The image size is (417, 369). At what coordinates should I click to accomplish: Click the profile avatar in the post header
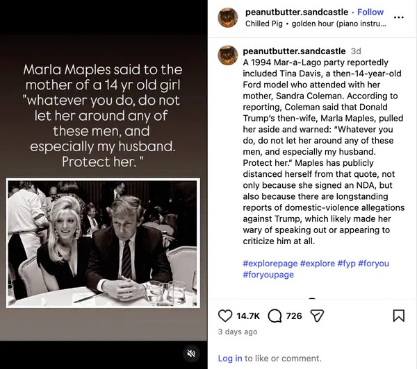click(228, 17)
